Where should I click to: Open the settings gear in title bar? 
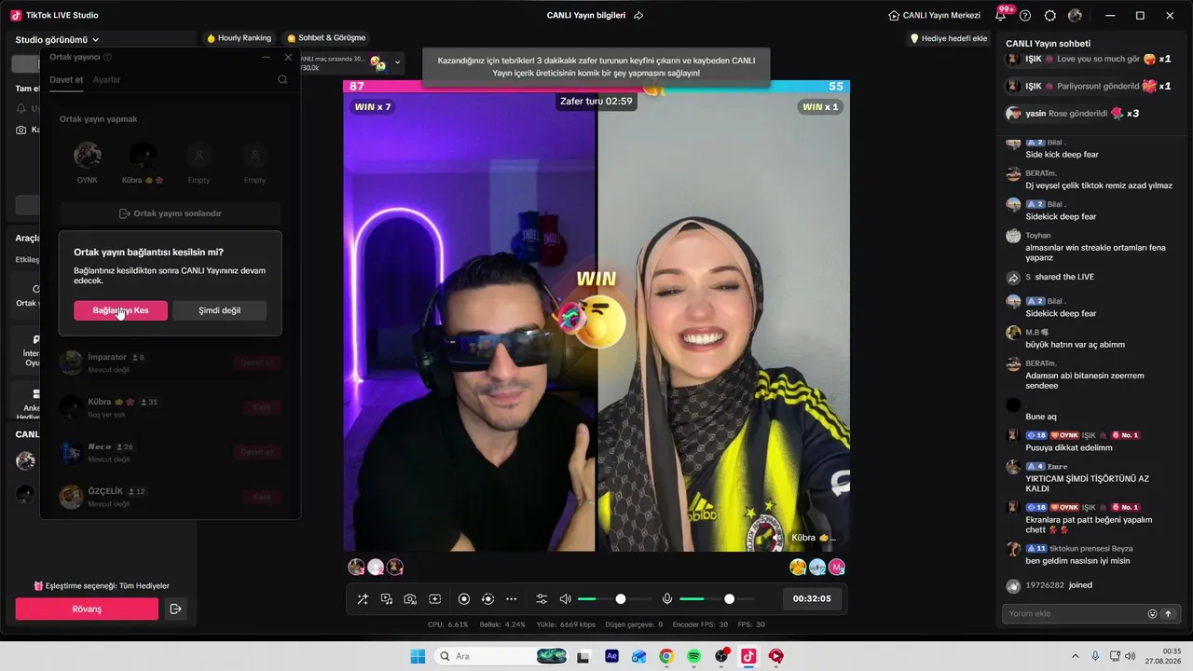tap(1050, 16)
